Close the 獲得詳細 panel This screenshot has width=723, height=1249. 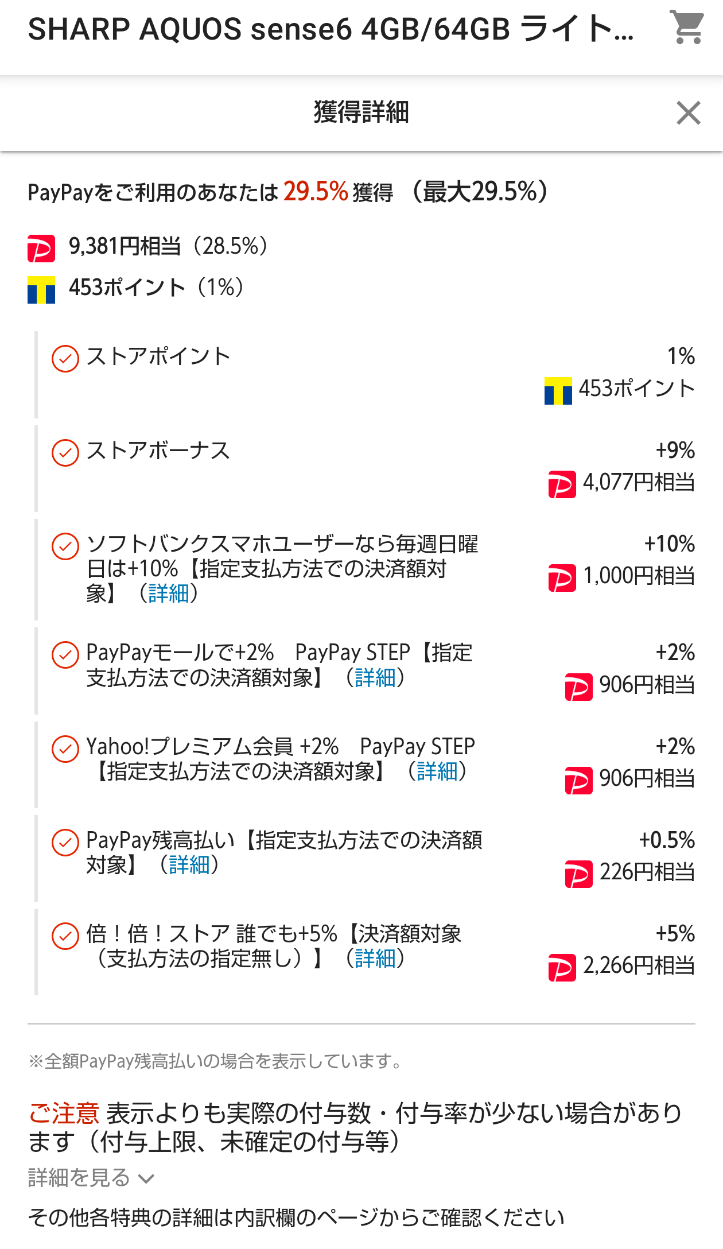[x=688, y=113]
